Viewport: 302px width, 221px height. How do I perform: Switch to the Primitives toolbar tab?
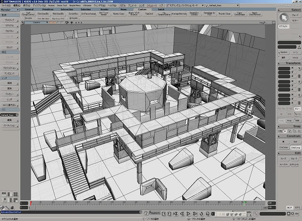pos(48,9)
